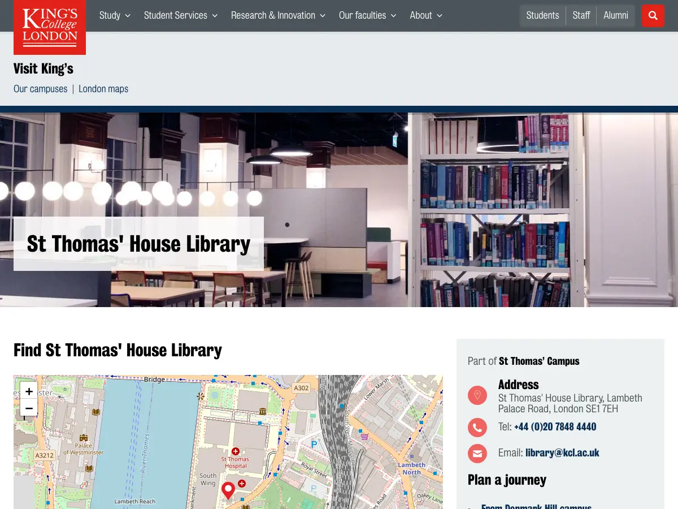Expand the Study menu
Image resolution: width=678 pixels, height=509 pixels.
pyautogui.click(x=115, y=15)
